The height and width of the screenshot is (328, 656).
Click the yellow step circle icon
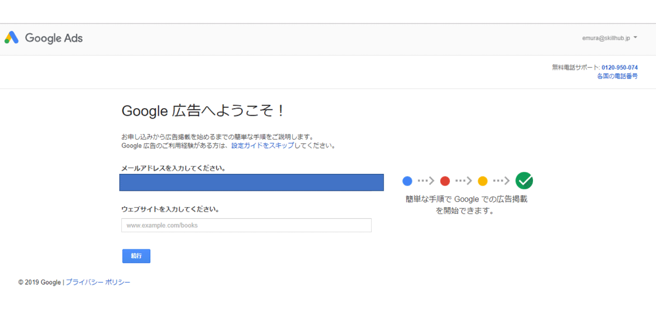(x=483, y=181)
